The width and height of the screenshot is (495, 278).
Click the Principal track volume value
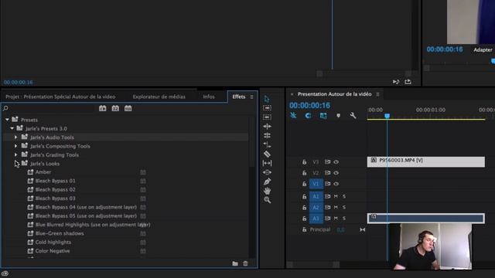point(340,230)
